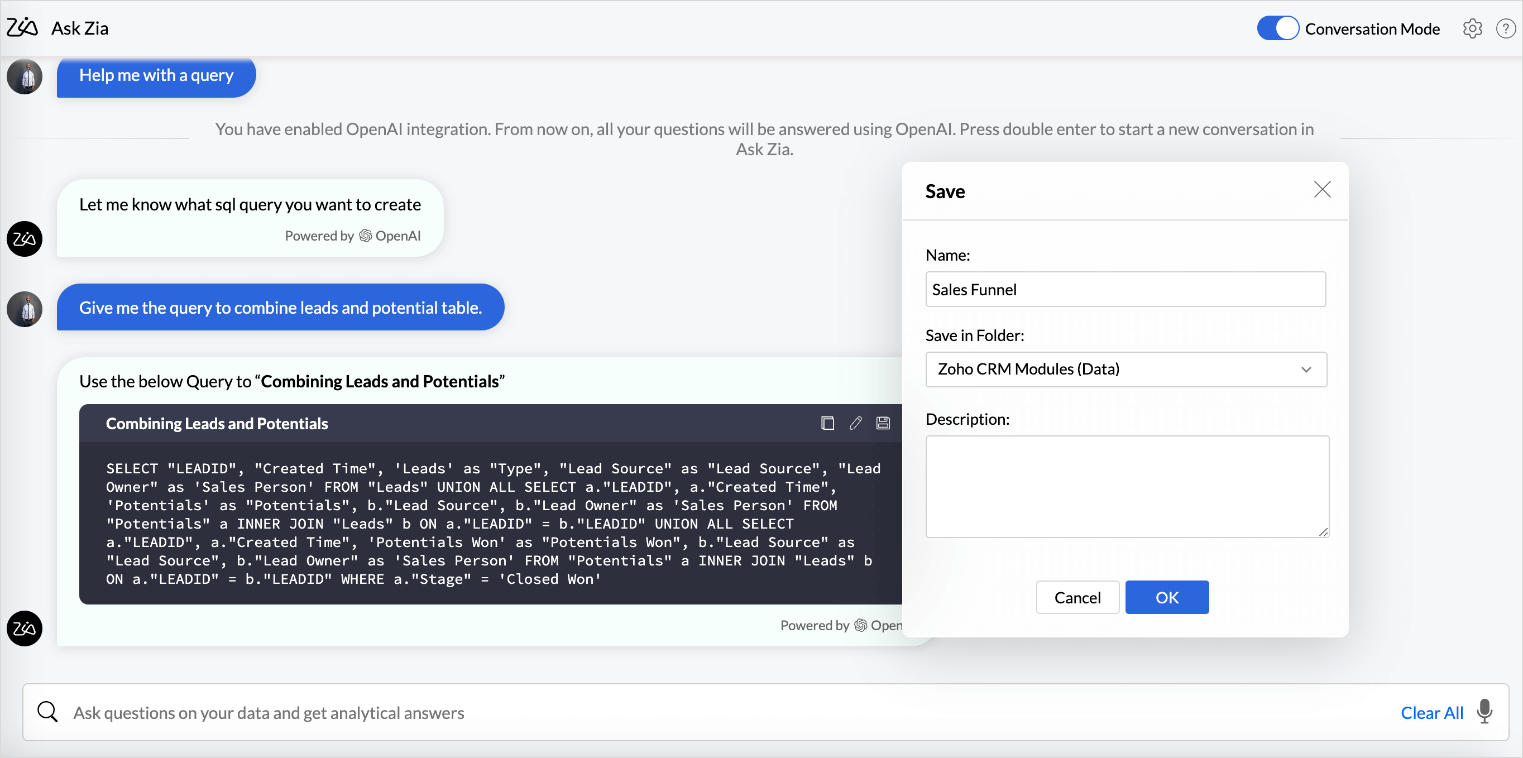Click 'Powered by OpenAI' under first reply

tap(352, 236)
